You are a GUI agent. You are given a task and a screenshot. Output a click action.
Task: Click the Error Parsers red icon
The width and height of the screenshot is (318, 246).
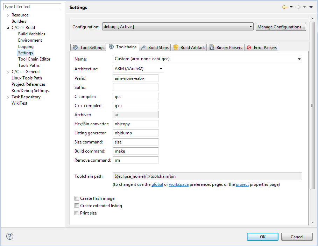[x=249, y=48]
